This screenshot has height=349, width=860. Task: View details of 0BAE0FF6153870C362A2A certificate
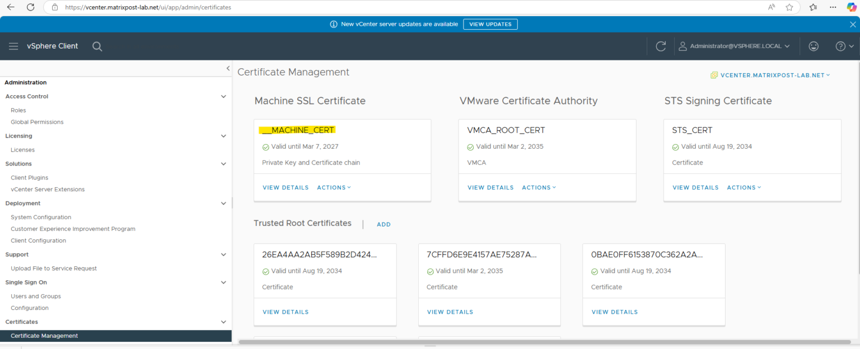coord(615,312)
